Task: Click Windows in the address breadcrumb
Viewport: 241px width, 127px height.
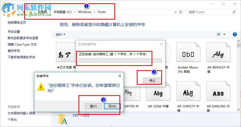Action: pos(85,12)
